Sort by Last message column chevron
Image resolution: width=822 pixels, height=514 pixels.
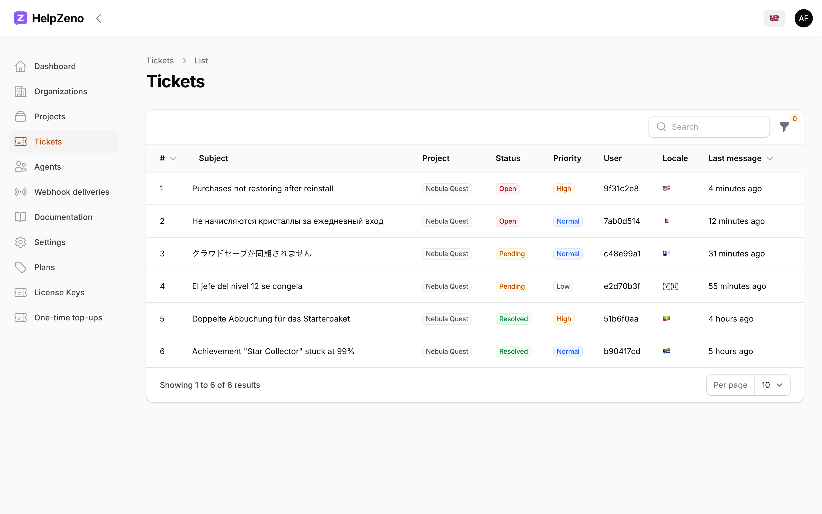[770, 159]
